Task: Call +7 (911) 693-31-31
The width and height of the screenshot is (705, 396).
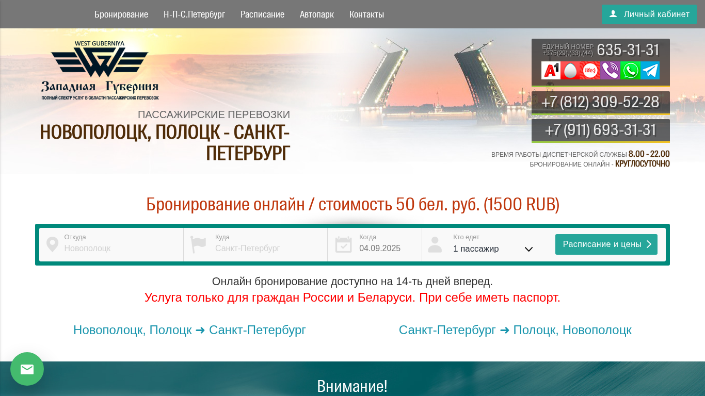Action: pyautogui.click(x=601, y=130)
